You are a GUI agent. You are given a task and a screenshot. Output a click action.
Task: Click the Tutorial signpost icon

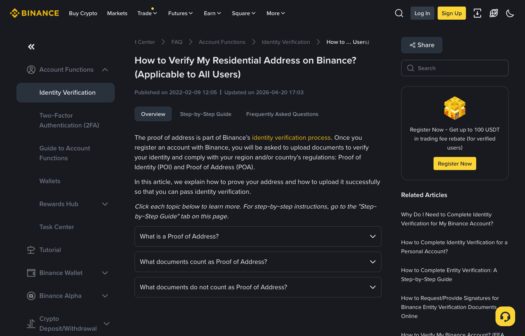pyautogui.click(x=31, y=250)
